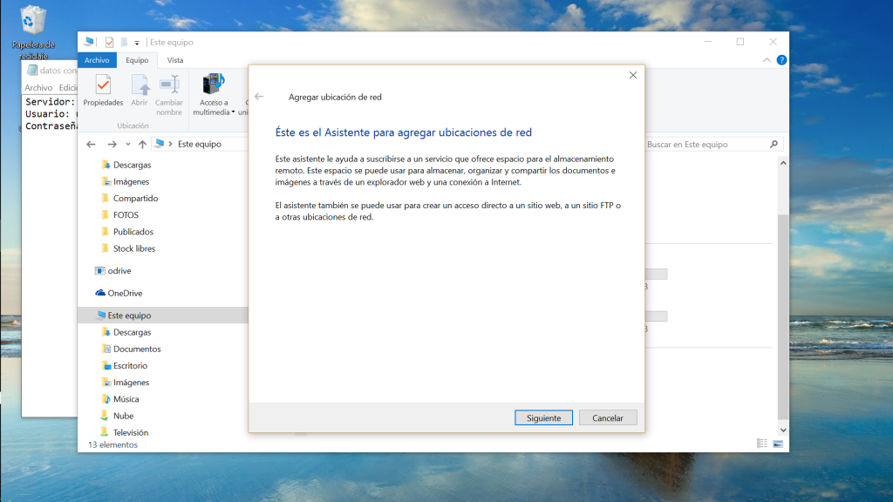
Task: Open the recent locations dropdown arrow
Action: tap(128, 144)
